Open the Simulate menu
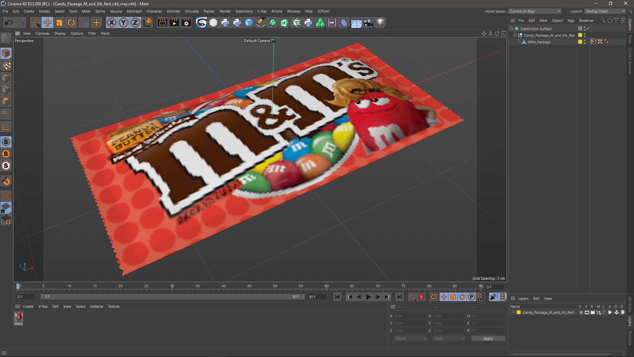 [192, 11]
